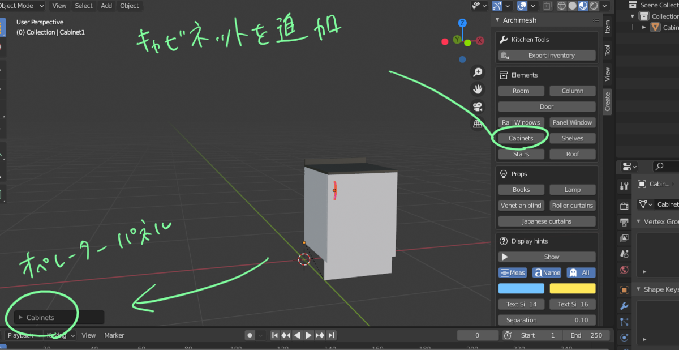The height and width of the screenshot is (350, 679).
Task: Jump to next keyframe
Action: coord(320,335)
